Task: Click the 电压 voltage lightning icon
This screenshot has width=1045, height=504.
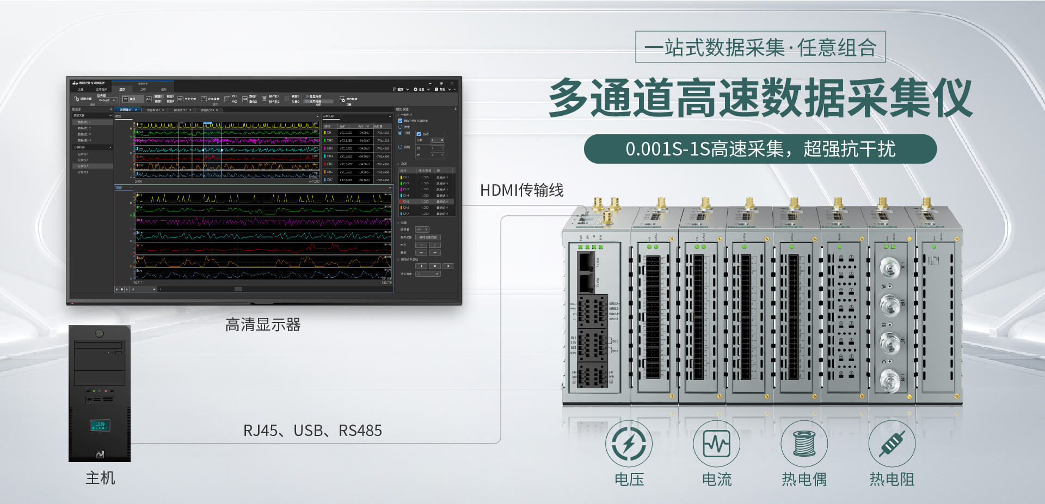Action: pos(629,444)
